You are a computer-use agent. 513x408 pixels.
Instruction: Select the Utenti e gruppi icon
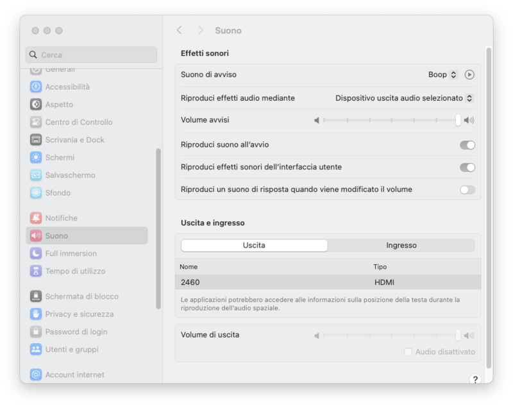pyautogui.click(x=36, y=349)
